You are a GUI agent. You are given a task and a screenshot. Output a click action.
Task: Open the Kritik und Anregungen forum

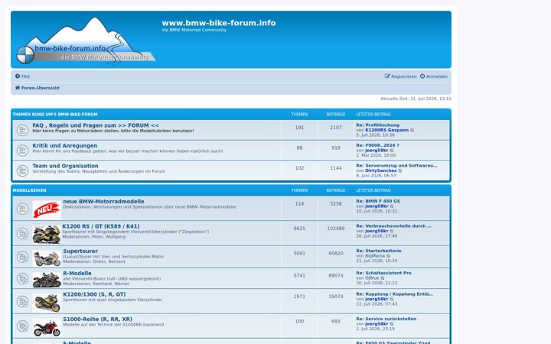click(x=64, y=146)
